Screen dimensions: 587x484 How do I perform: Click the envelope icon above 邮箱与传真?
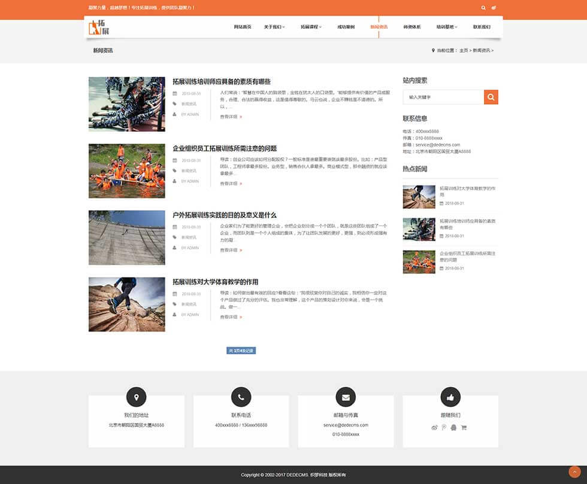[345, 396]
